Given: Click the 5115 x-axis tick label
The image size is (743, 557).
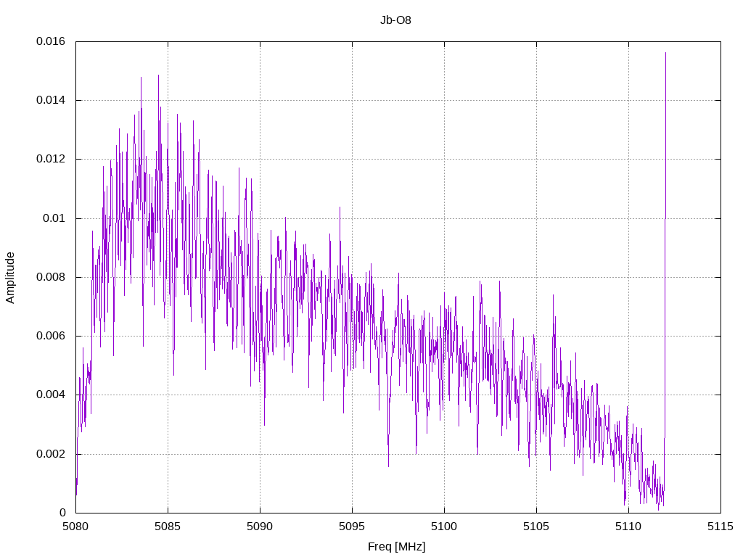Looking at the screenshot, I should pos(721,527).
